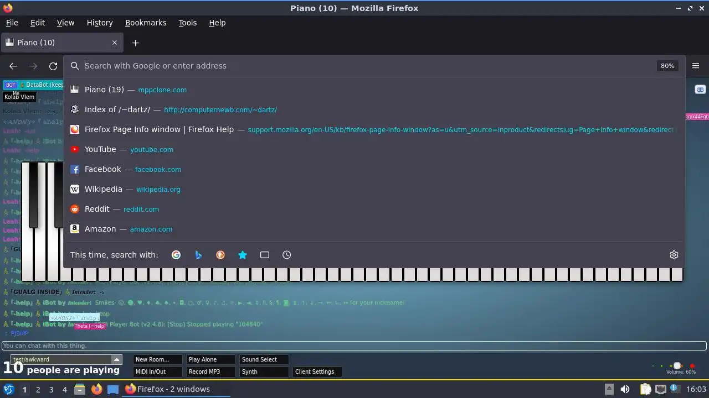Open system volume speaker icon

(625, 389)
